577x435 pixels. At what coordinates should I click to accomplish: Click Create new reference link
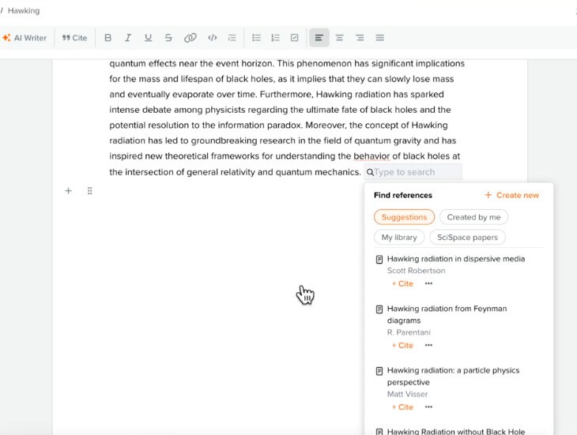pos(512,195)
